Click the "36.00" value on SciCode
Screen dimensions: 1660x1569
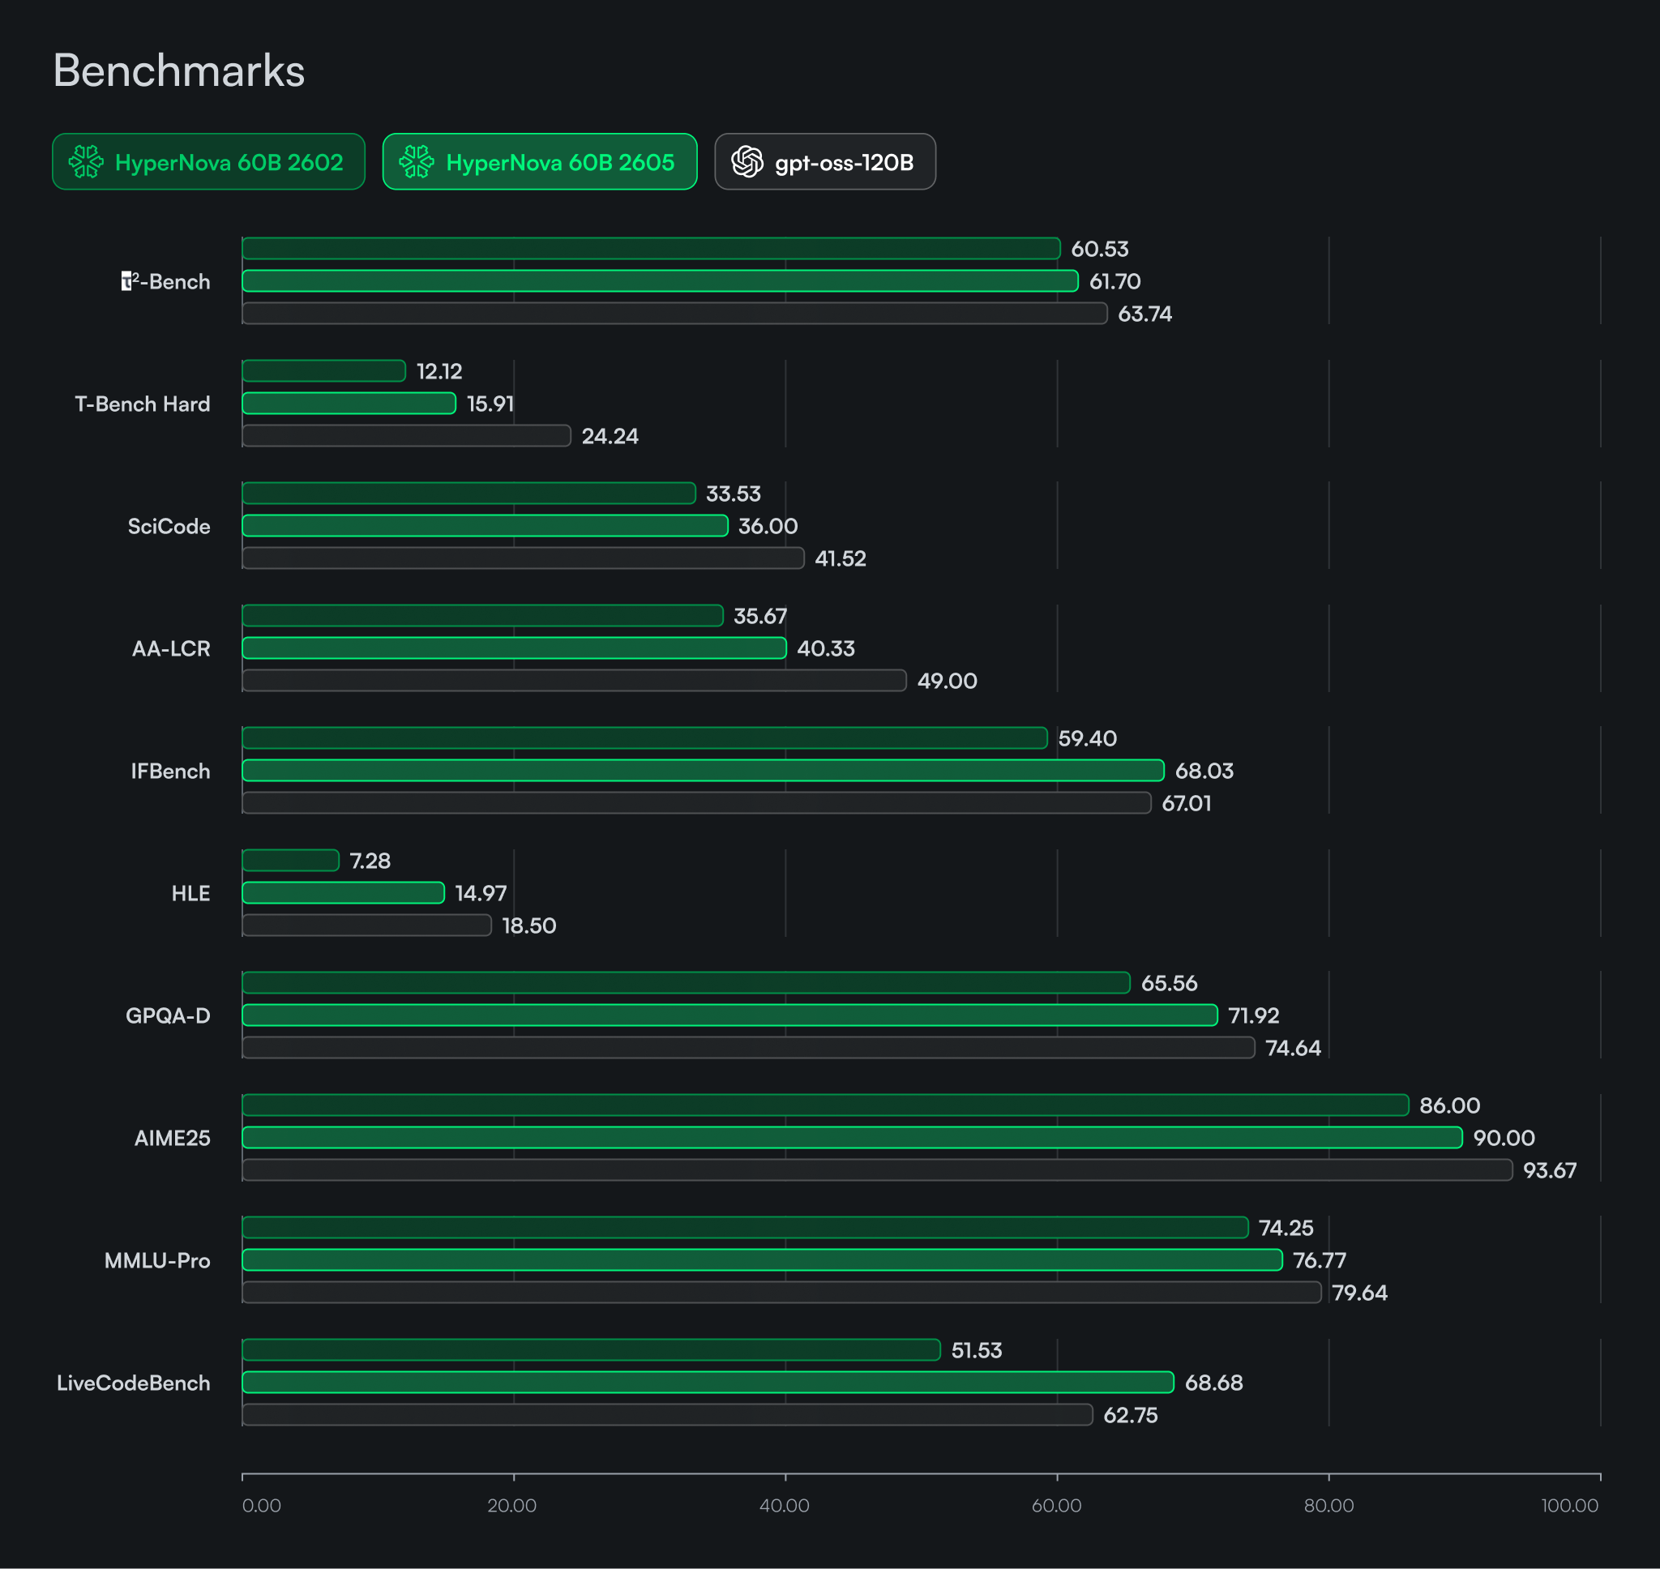point(768,526)
